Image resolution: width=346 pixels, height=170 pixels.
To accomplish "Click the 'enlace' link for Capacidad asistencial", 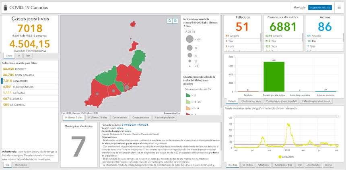I will pos(129,131).
